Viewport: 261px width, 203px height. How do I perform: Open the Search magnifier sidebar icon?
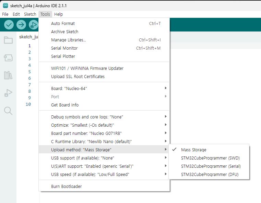8,111
